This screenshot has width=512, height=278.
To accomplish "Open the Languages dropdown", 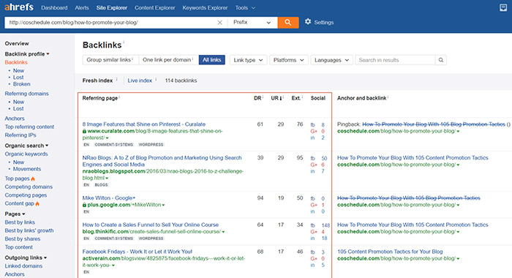I will pyautogui.click(x=331, y=60).
